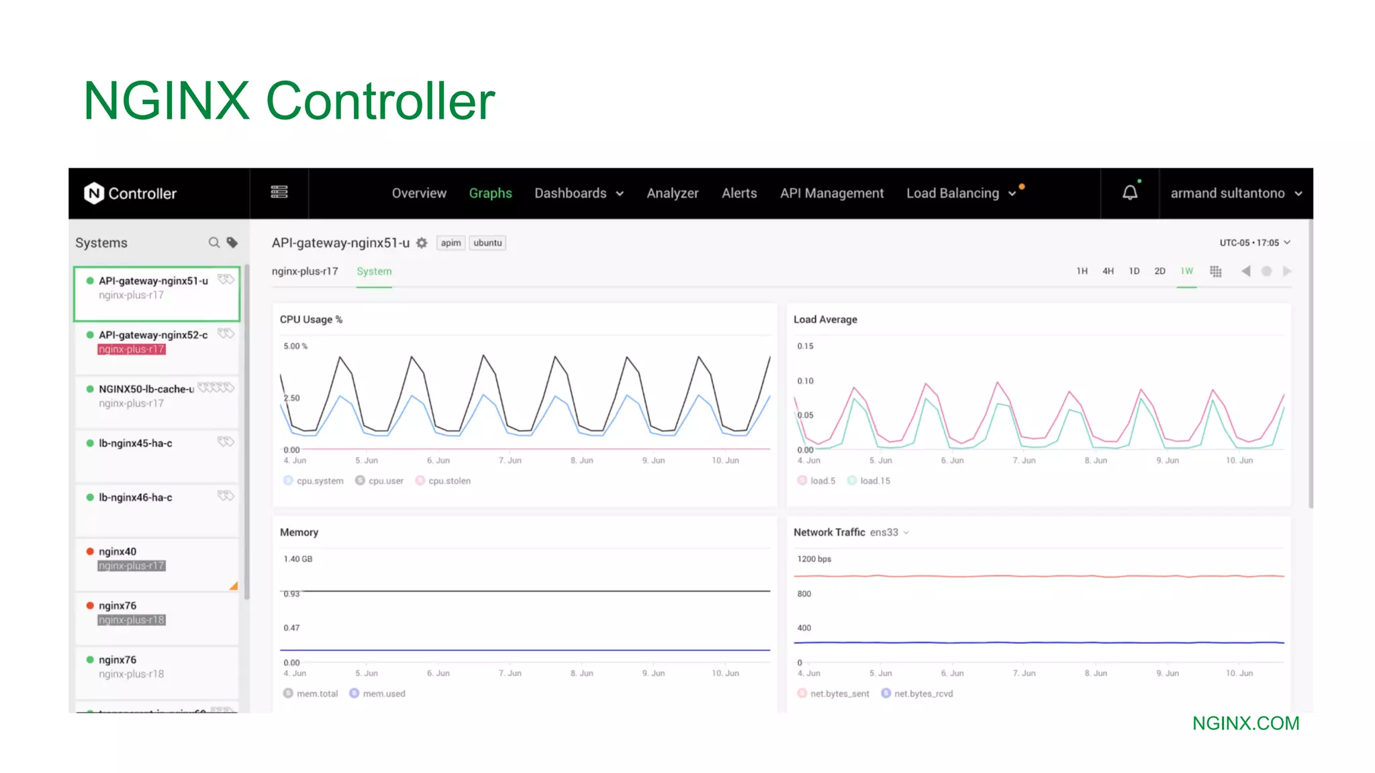Switch to System tab
The image size is (1375, 773).
374,271
